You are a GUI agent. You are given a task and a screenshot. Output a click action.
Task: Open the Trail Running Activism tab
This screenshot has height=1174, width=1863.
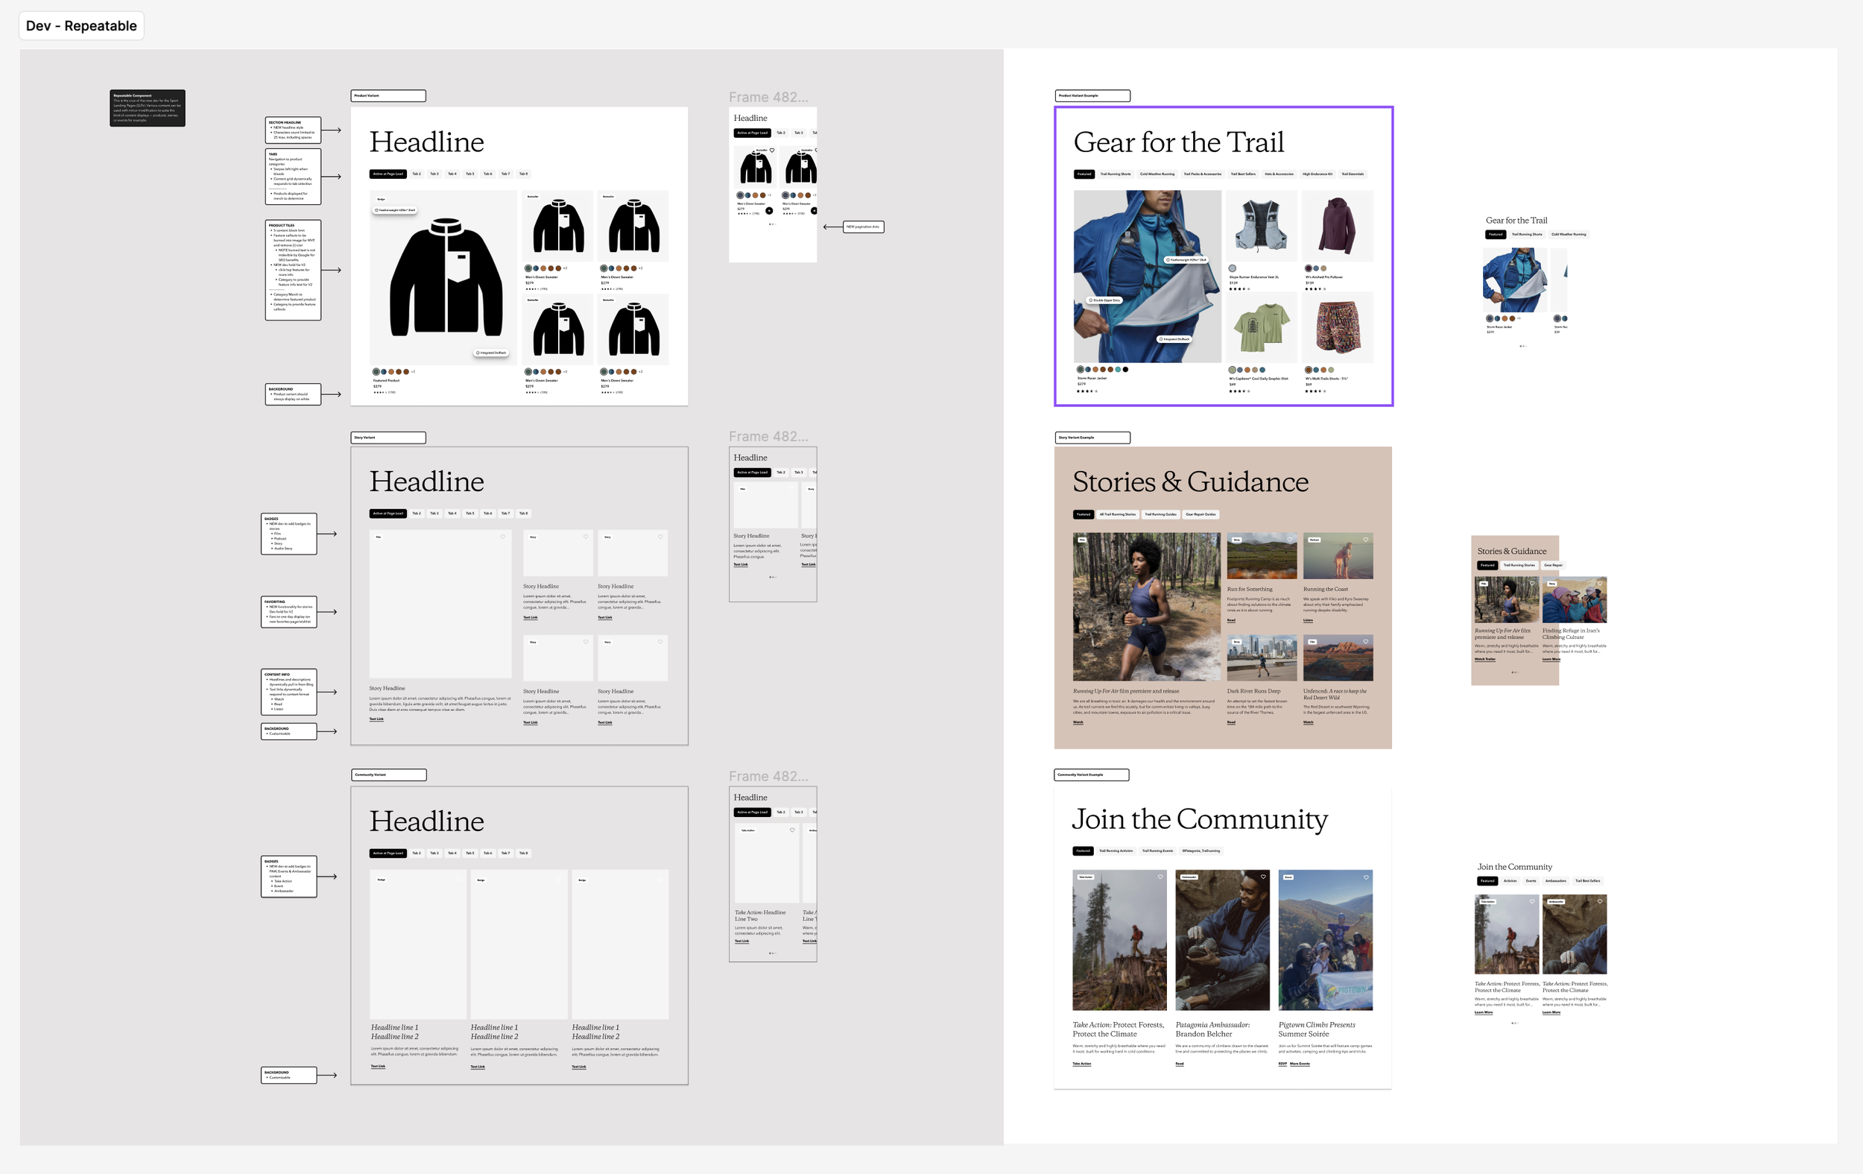click(1116, 850)
